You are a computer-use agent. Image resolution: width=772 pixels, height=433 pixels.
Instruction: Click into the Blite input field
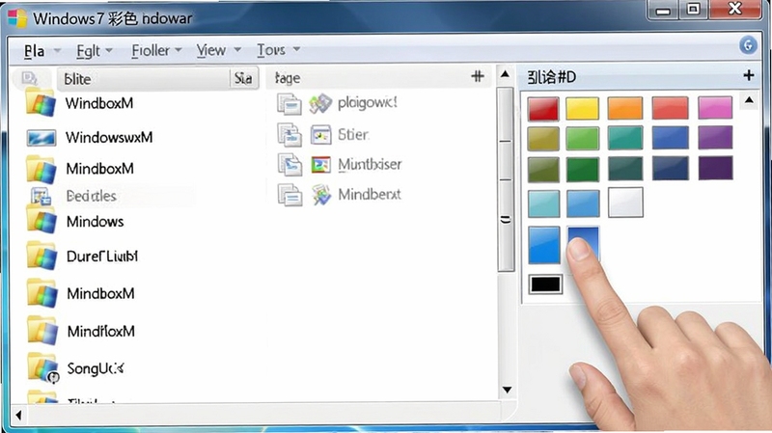coord(143,79)
